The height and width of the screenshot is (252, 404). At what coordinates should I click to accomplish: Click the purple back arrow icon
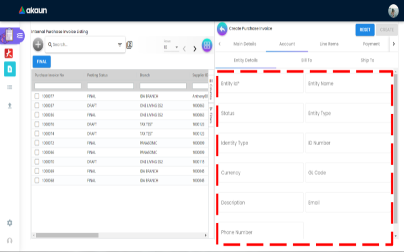click(222, 29)
